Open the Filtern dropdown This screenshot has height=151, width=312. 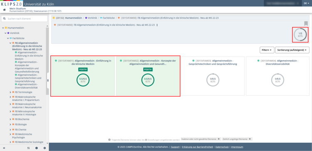(267, 50)
